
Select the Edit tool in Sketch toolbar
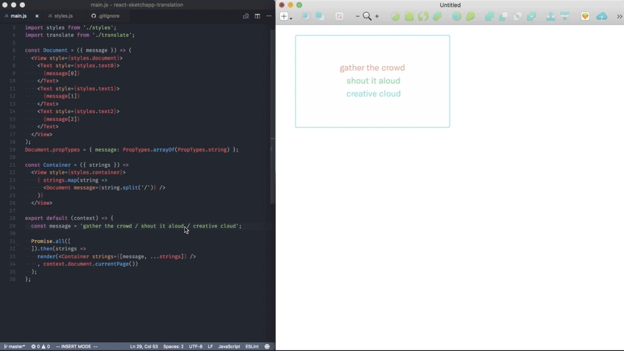point(395,17)
